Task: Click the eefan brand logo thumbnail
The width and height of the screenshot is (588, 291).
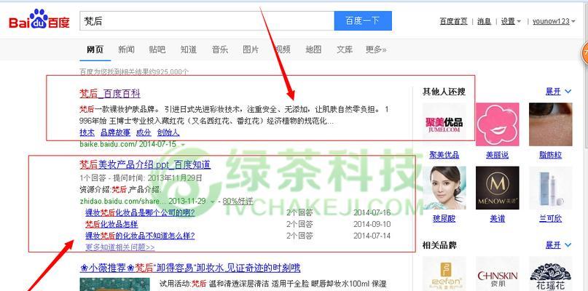Action: coord(444,274)
